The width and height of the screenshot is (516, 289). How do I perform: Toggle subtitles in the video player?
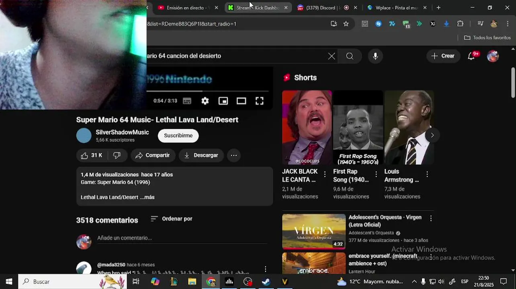click(x=187, y=101)
